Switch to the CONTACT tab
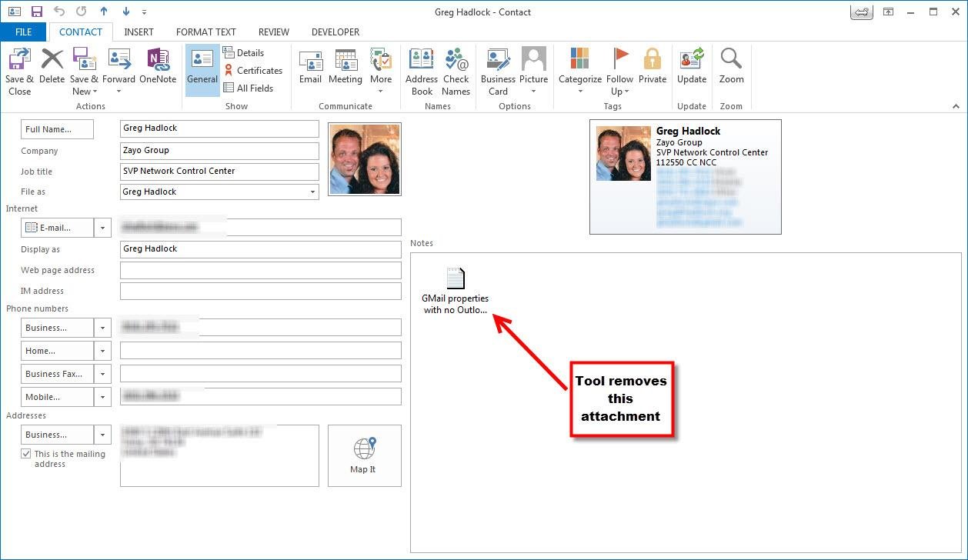Screen dimensions: 968x560 [x=81, y=32]
